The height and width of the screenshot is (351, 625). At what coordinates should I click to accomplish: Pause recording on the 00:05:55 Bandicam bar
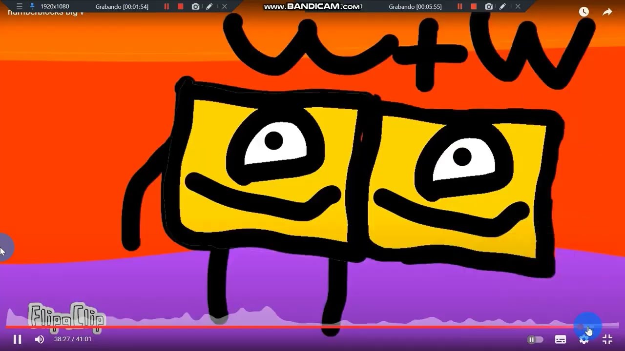459,6
